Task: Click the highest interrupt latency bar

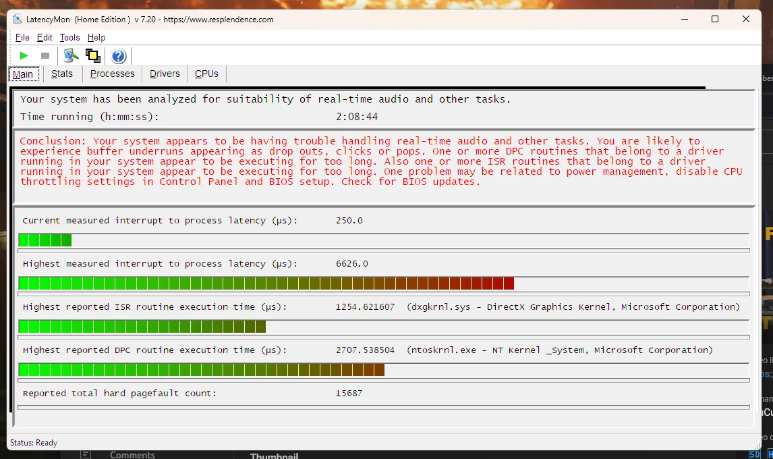Action: tap(384, 283)
